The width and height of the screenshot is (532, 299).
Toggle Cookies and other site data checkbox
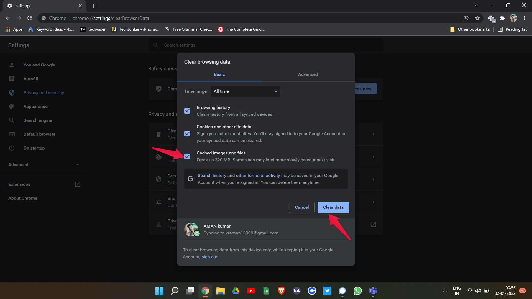point(187,133)
